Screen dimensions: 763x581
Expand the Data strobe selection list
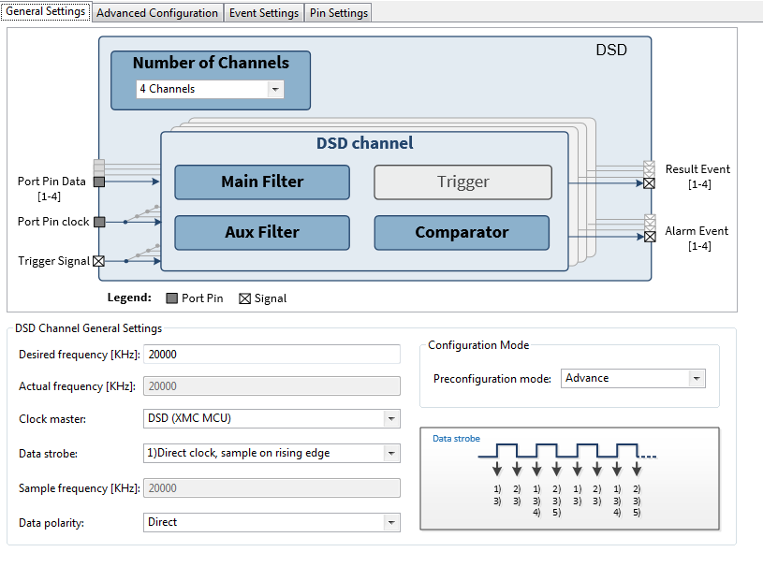pos(390,453)
